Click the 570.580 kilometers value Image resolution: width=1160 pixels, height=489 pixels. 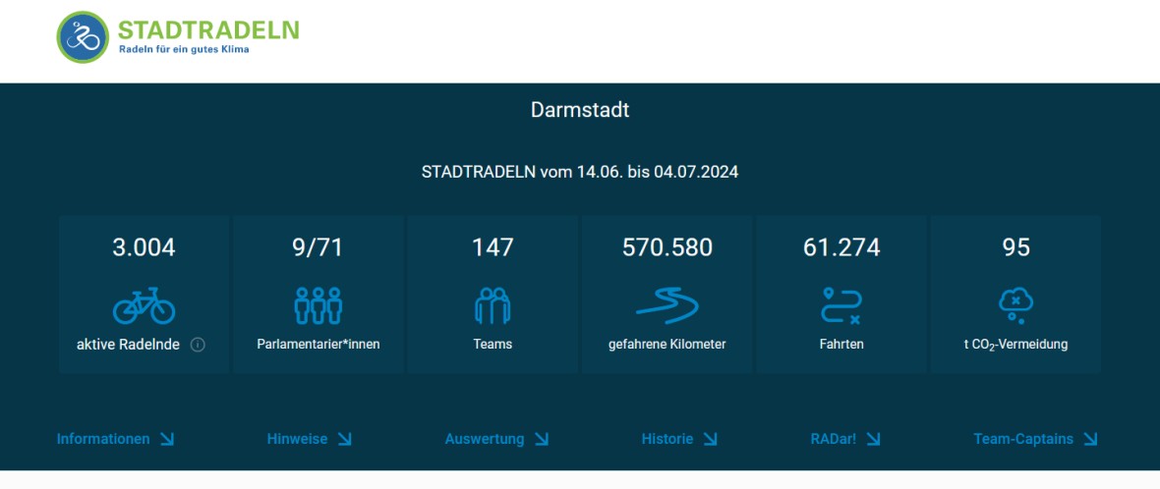667,247
